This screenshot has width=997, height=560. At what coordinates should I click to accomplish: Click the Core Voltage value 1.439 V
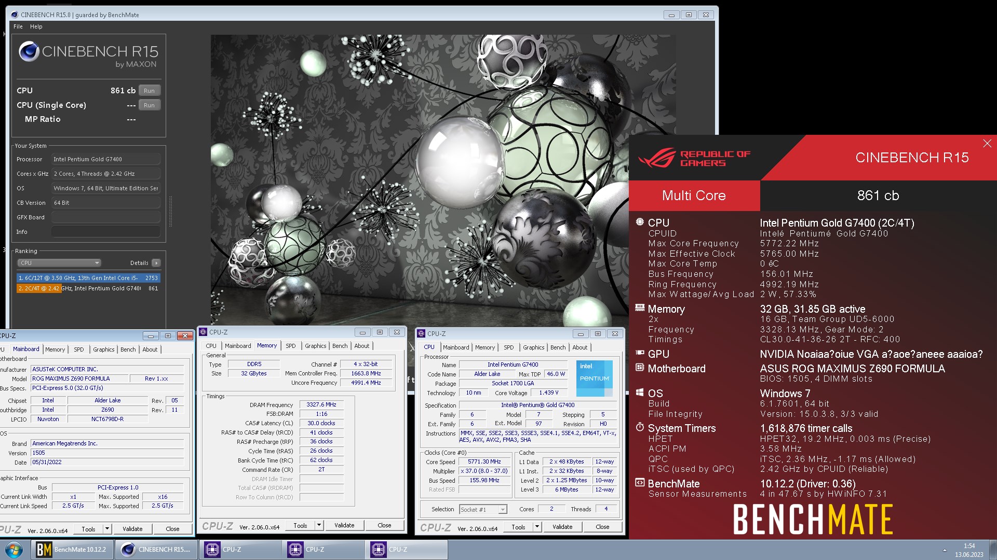(549, 393)
